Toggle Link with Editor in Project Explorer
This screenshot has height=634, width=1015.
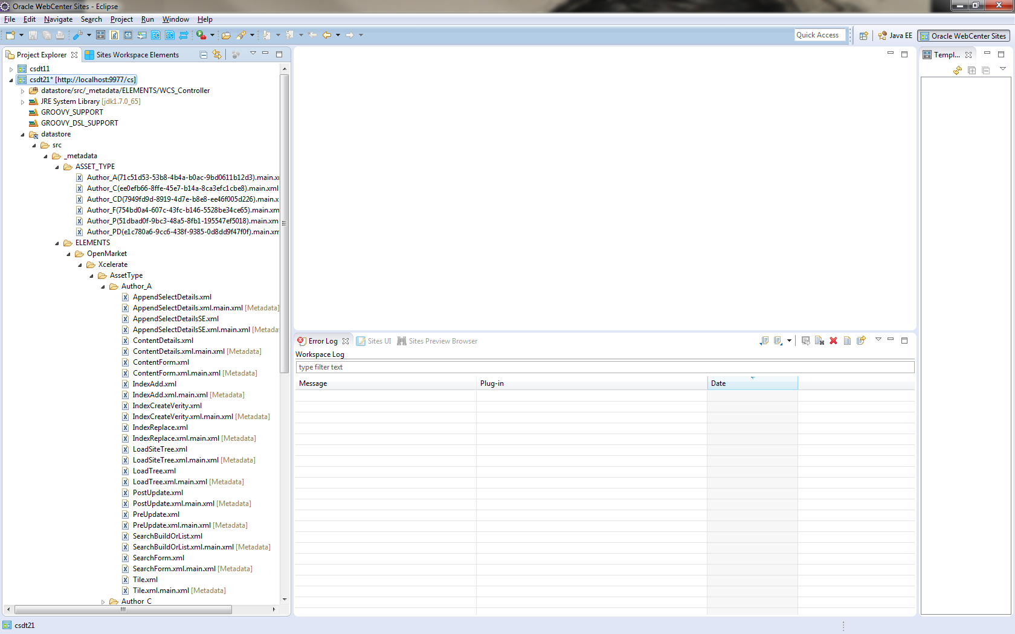[x=217, y=55]
